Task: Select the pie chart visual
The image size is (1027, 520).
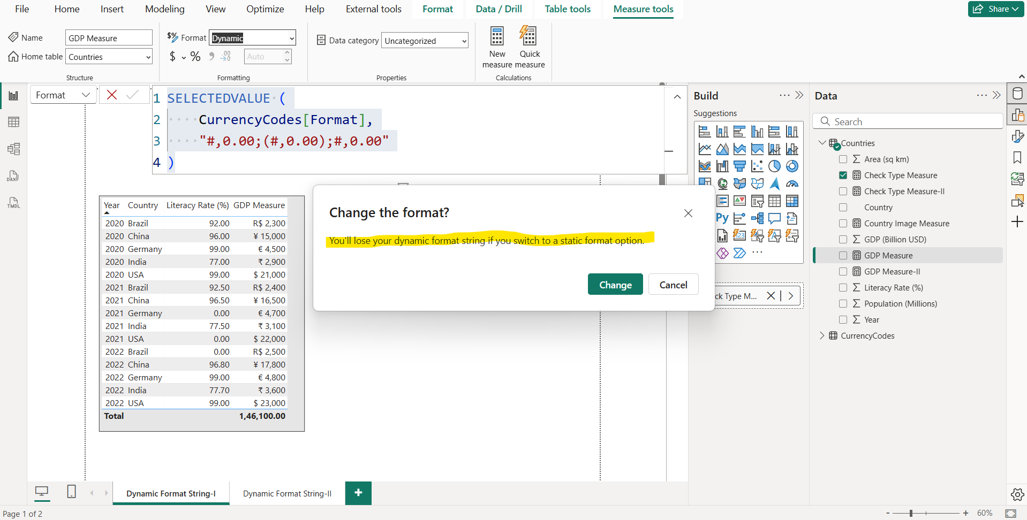Action: (774, 166)
